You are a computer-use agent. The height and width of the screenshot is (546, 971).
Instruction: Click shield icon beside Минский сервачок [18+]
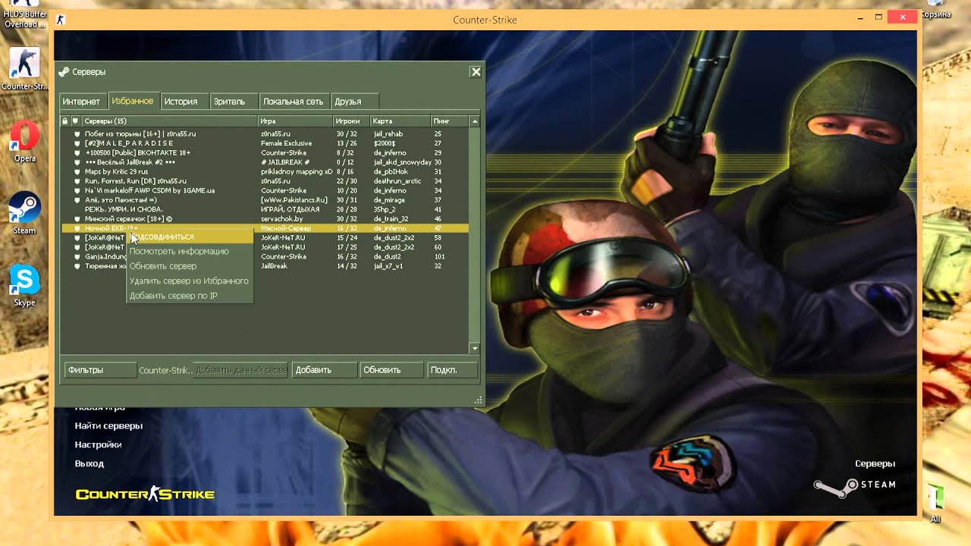click(77, 218)
